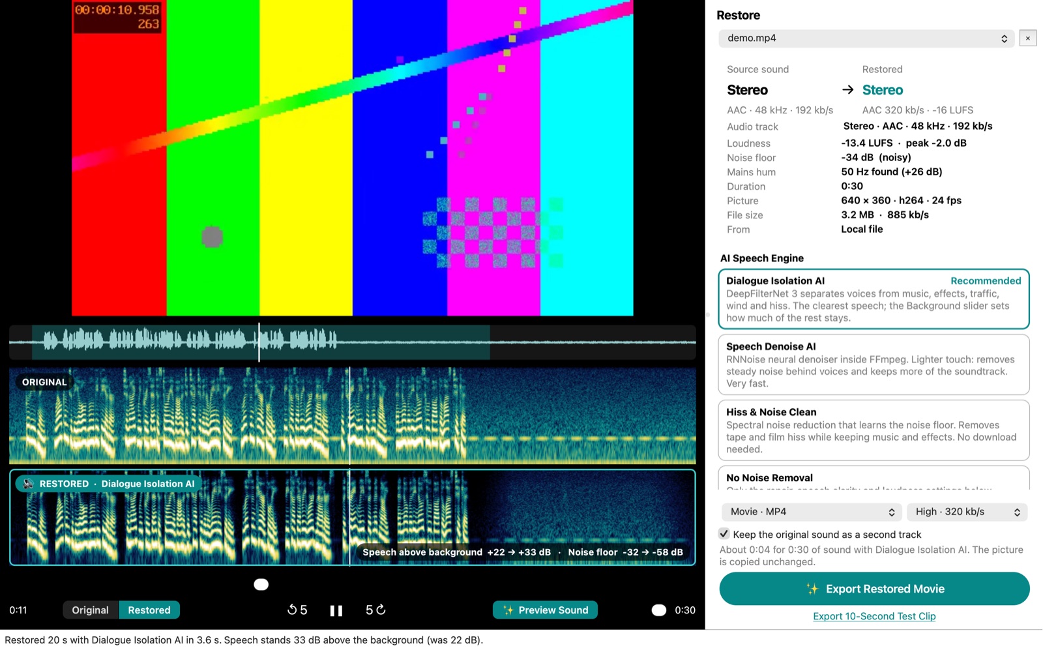
Task: Click the sparkle icon on Export Restored Movie
Action: (812, 589)
